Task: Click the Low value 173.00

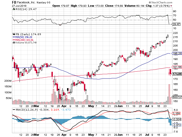Action: 99,6
